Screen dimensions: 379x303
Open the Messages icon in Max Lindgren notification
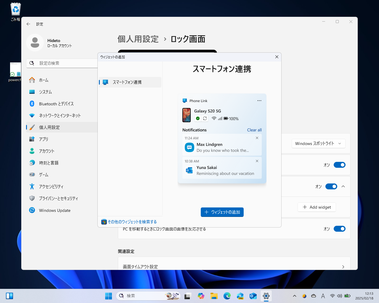point(189,147)
